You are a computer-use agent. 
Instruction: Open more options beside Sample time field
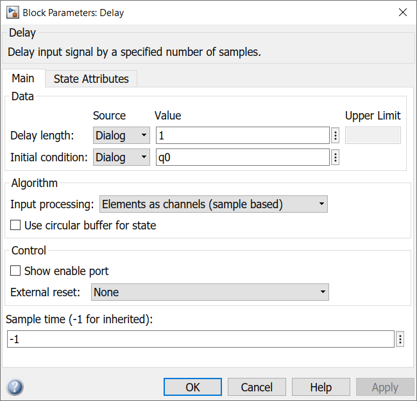(400, 339)
